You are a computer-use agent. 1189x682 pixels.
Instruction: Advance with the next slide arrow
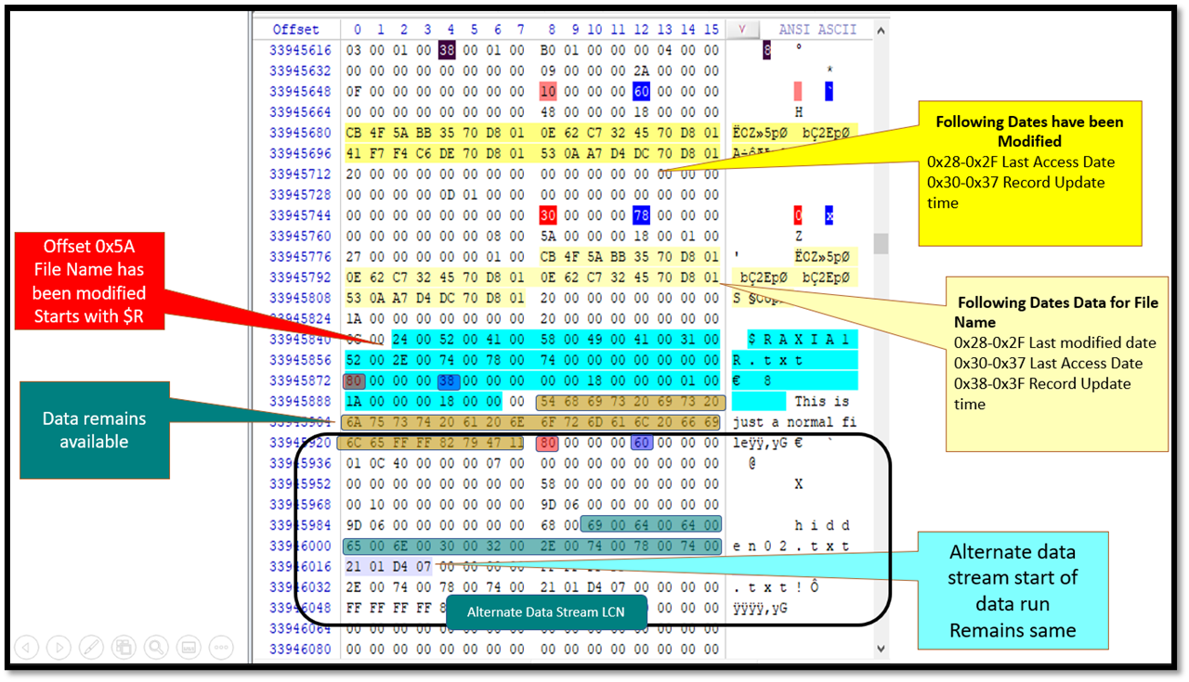(x=59, y=647)
